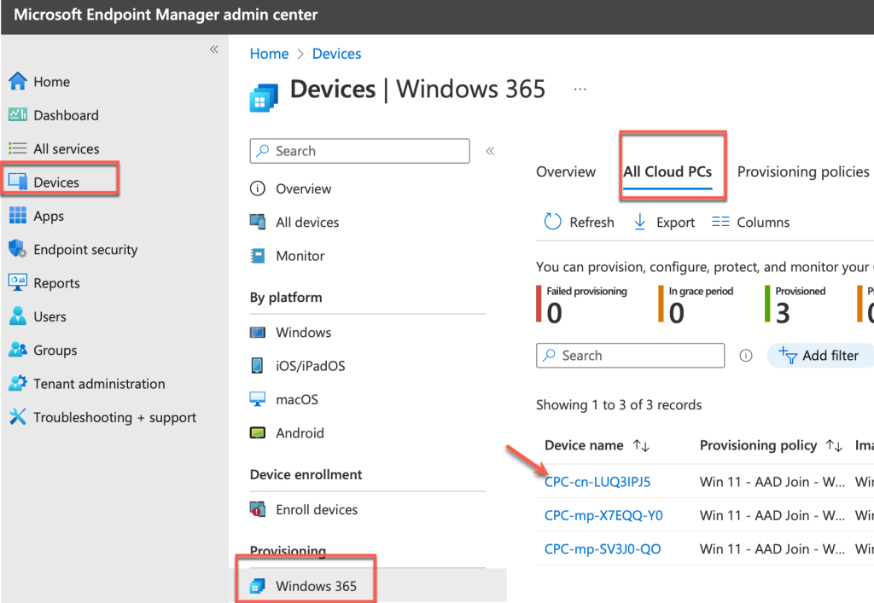Open the ellipsis menu beside page title

pos(580,89)
